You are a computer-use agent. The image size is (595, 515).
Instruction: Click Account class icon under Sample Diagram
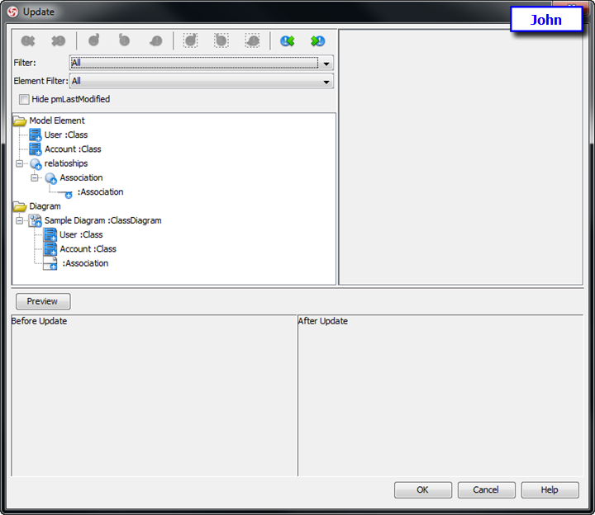coord(50,249)
